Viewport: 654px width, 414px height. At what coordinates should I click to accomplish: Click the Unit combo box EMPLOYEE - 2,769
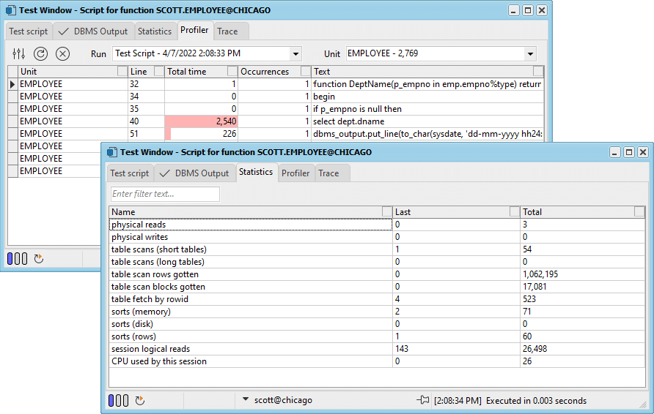click(x=435, y=53)
